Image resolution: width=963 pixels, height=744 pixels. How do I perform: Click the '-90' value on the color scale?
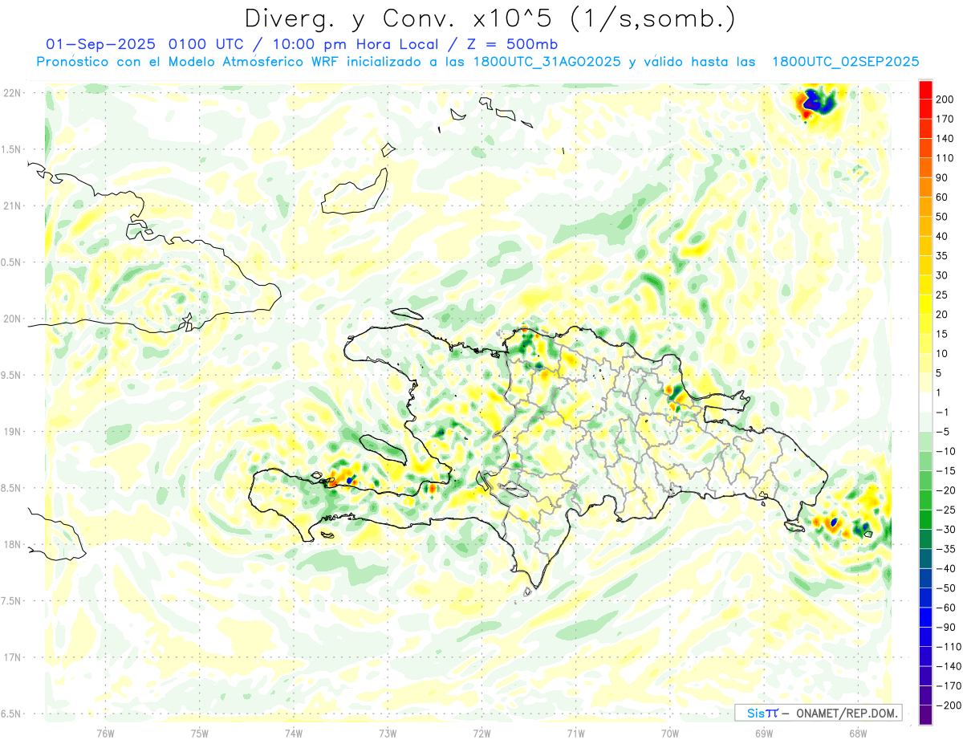point(945,627)
